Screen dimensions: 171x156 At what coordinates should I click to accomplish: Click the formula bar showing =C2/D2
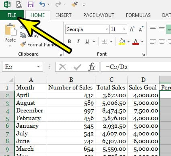pyautogui.click(x=136, y=67)
